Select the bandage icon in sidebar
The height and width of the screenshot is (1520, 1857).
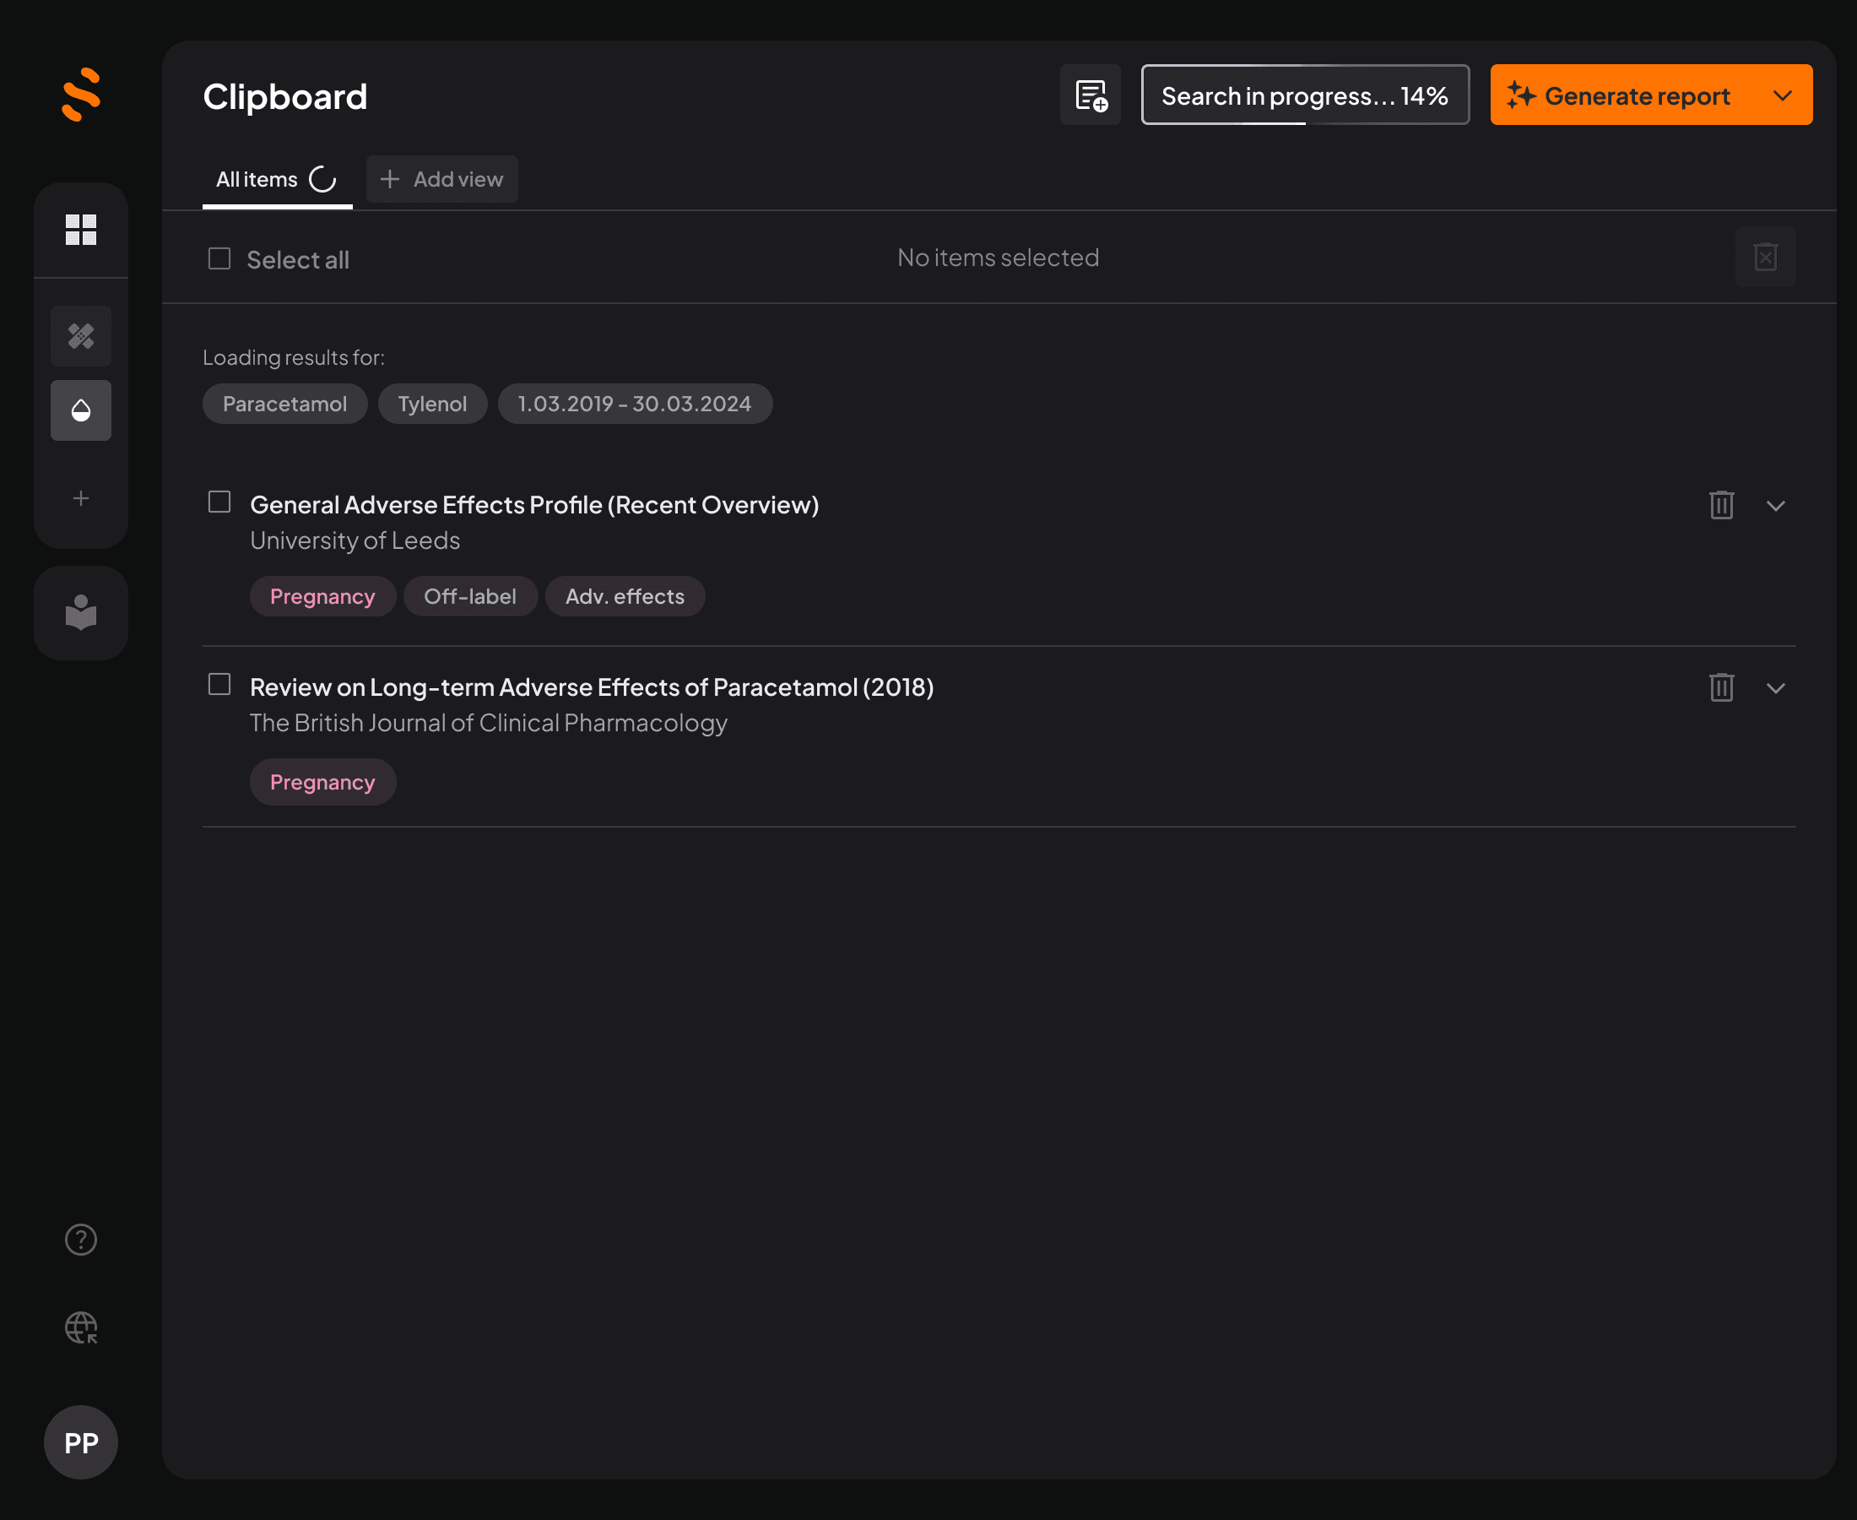pyautogui.click(x=81, y=336)
